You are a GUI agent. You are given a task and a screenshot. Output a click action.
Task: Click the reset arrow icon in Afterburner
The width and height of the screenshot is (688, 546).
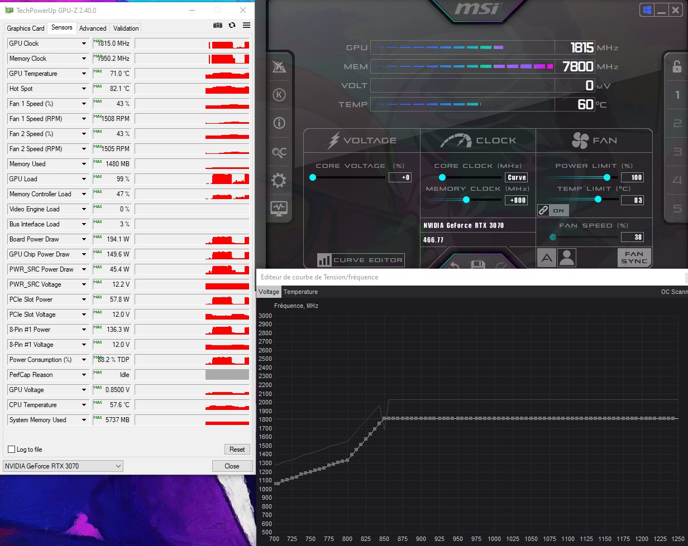(x=453, y=265)
